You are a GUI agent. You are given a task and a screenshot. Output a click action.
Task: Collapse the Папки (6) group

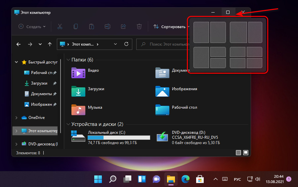coord(68,60)
